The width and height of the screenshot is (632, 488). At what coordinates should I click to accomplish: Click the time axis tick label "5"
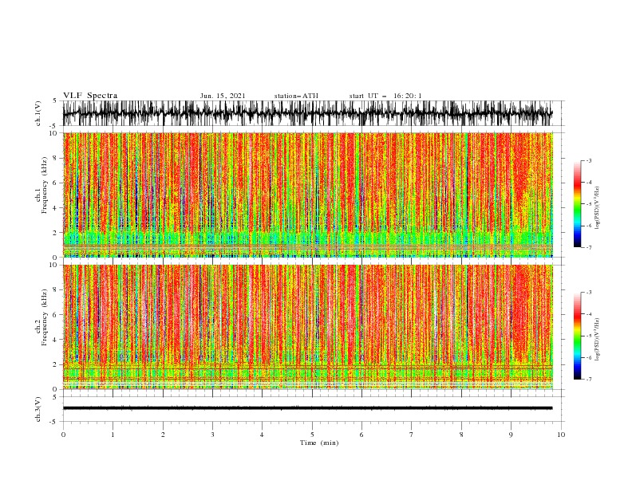coord(312,435)
